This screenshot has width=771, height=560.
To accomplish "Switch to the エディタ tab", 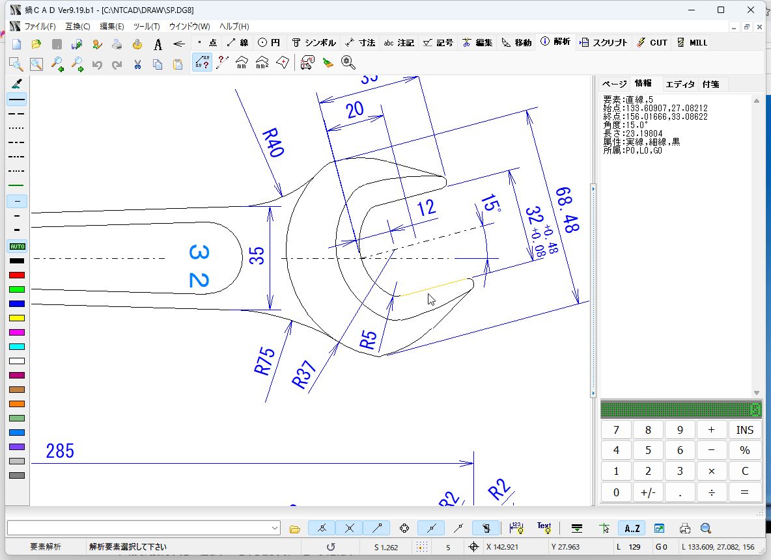I will (680, 84).
